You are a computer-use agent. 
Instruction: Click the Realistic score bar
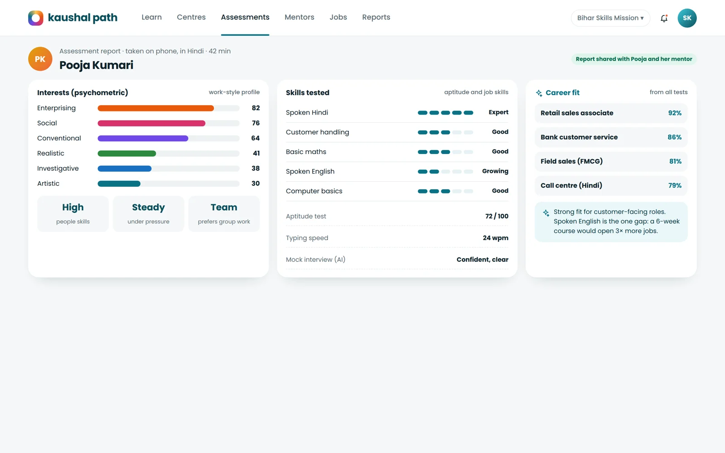169,154
